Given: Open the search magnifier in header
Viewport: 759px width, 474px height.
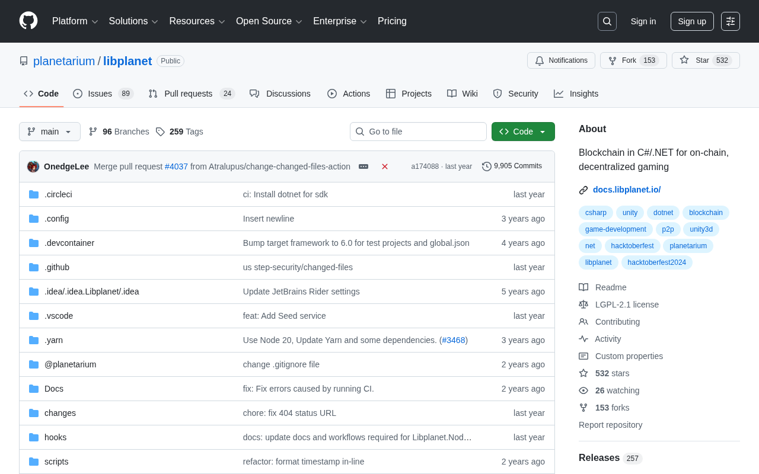Looking at the screenshot, I should [x=607, y=21].
